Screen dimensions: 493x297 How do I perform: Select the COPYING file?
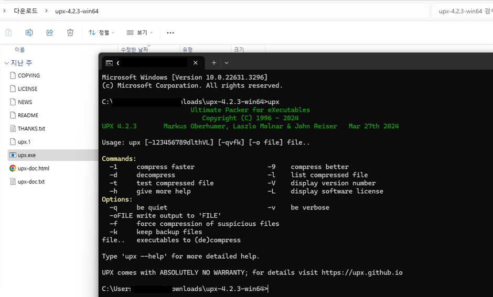point(29,75)
